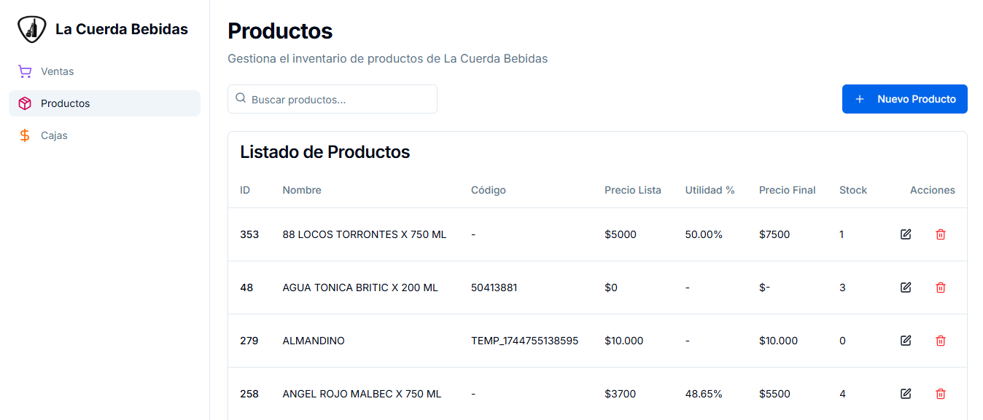Image resolution: width=983 pixels, height=420 pixels.
Task: Edit the product 88 LOCOS TORRONTES
Action: point(905,234)
